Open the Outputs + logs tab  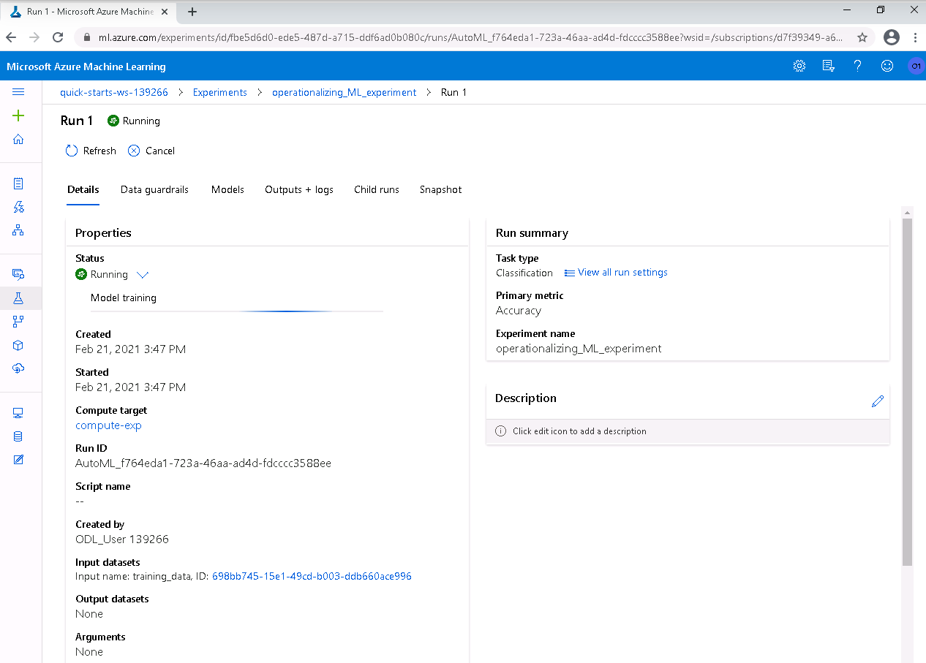299,189
